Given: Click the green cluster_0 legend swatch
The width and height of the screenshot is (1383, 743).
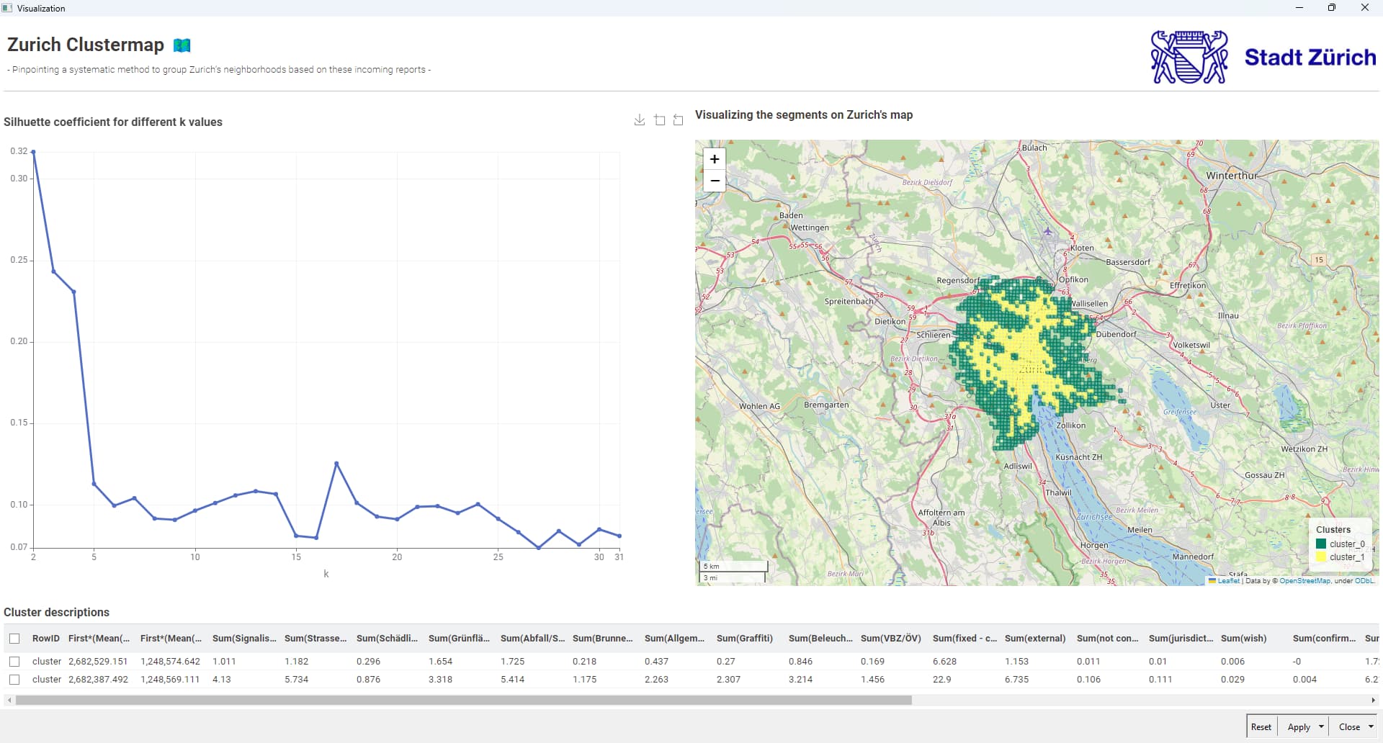Looking at the screenshot, I should point(1321,544).
